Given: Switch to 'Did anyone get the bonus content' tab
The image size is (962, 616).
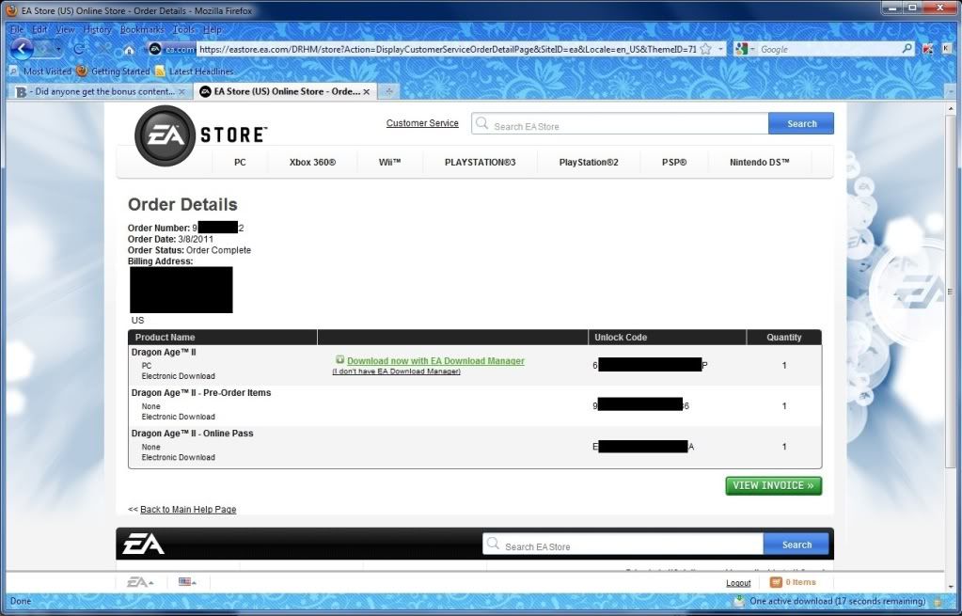Looking at the screenshot, I should [x=99, y=91].
